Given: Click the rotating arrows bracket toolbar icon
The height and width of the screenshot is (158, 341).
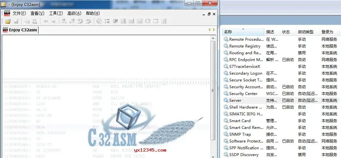Looking at the screenshot, I should [x=148, y=21].
